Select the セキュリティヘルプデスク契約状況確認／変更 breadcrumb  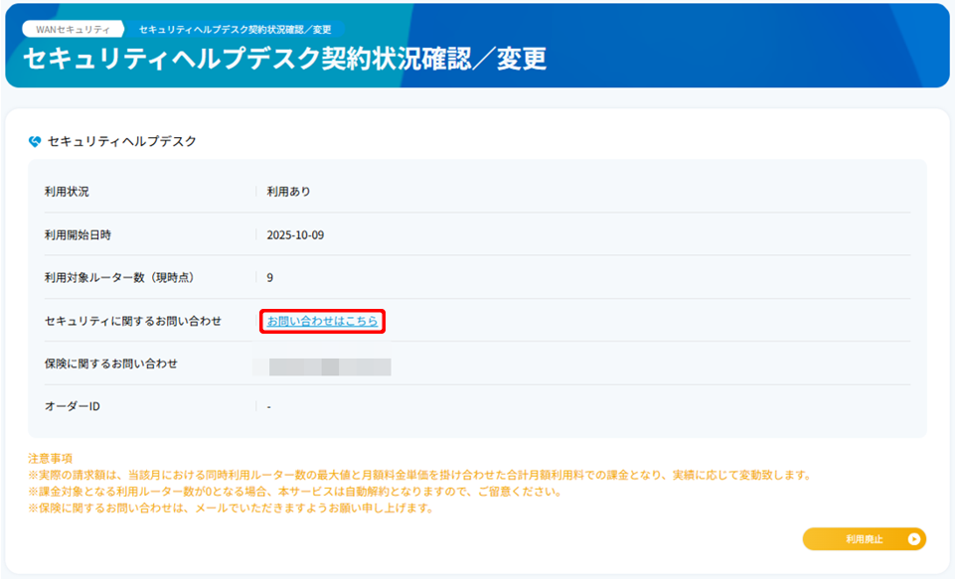235,30
